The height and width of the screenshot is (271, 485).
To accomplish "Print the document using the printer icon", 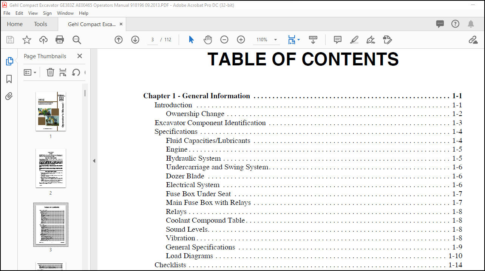I will coord(60,40).
